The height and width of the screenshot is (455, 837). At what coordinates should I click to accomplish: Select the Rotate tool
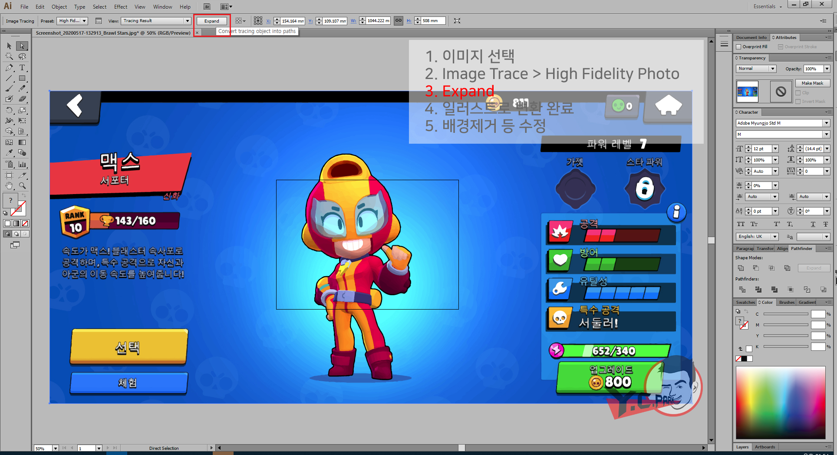click(x=9, y=110)
